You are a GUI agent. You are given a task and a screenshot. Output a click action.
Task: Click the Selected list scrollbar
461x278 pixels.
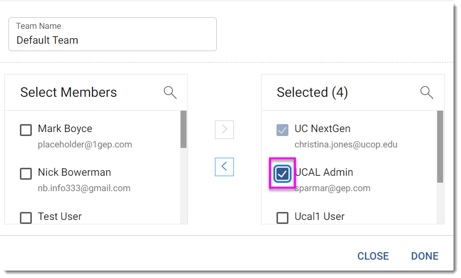tap(440, 146)
